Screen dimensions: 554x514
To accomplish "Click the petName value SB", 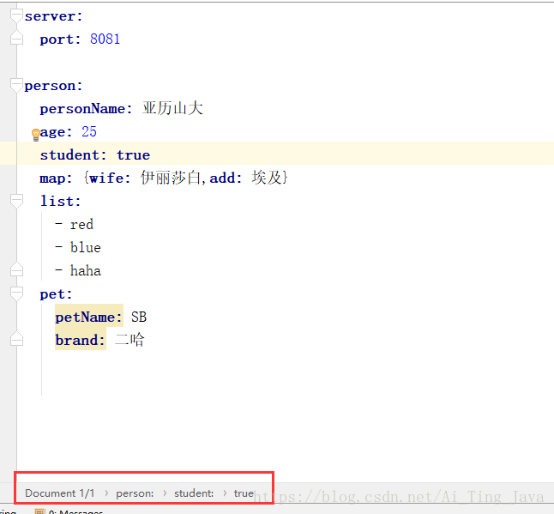I will coord(139,317).
